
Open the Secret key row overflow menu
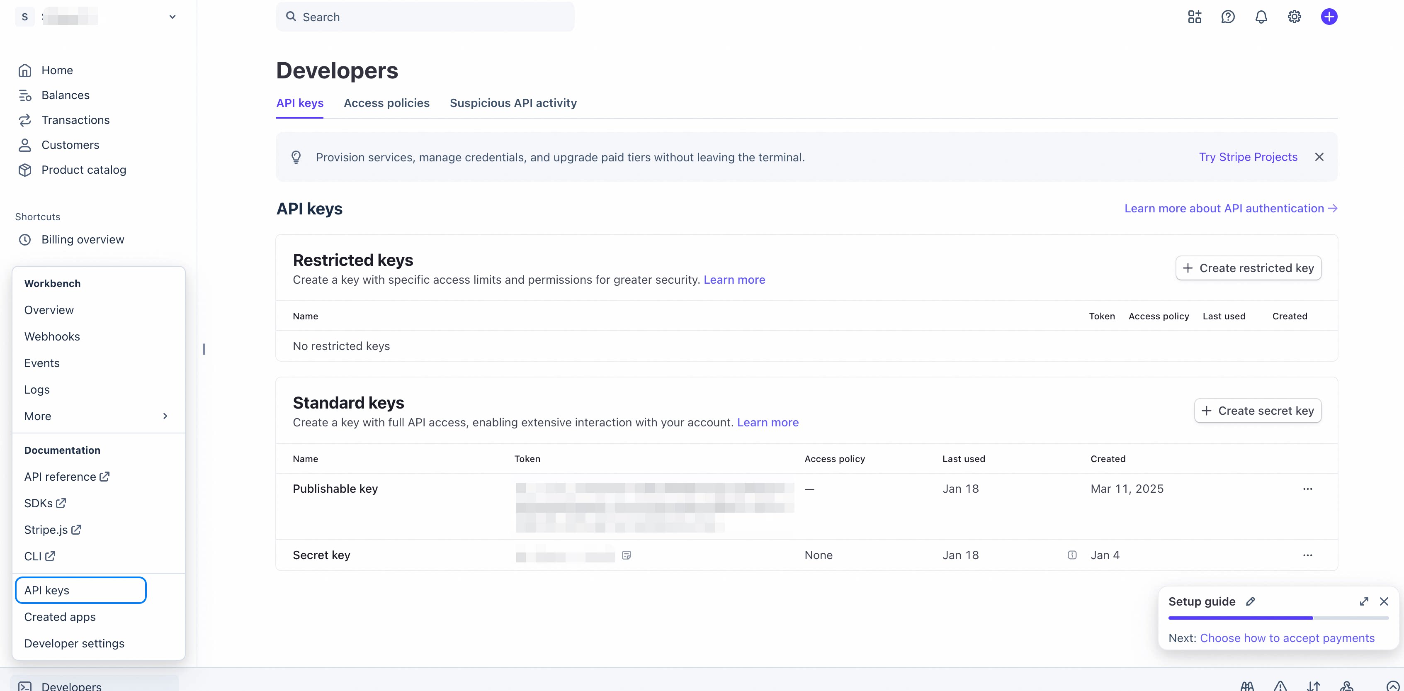point(1307,555)
